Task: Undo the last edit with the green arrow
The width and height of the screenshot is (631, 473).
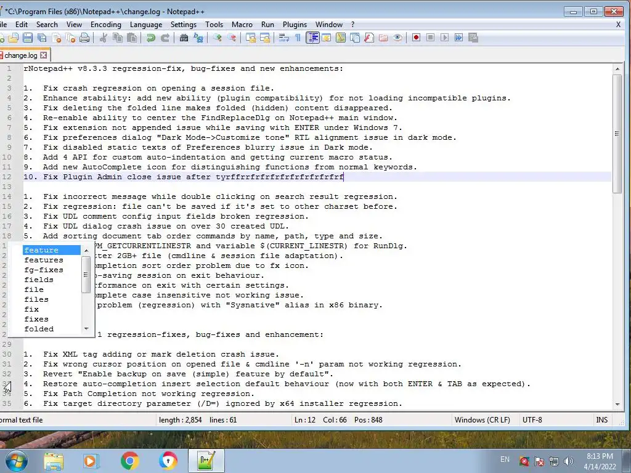Action: 151,38
